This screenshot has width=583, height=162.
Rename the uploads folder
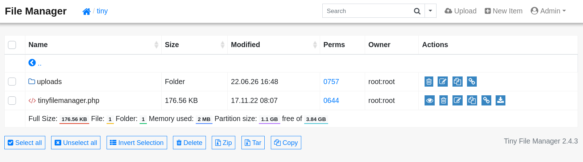[443, 82]
